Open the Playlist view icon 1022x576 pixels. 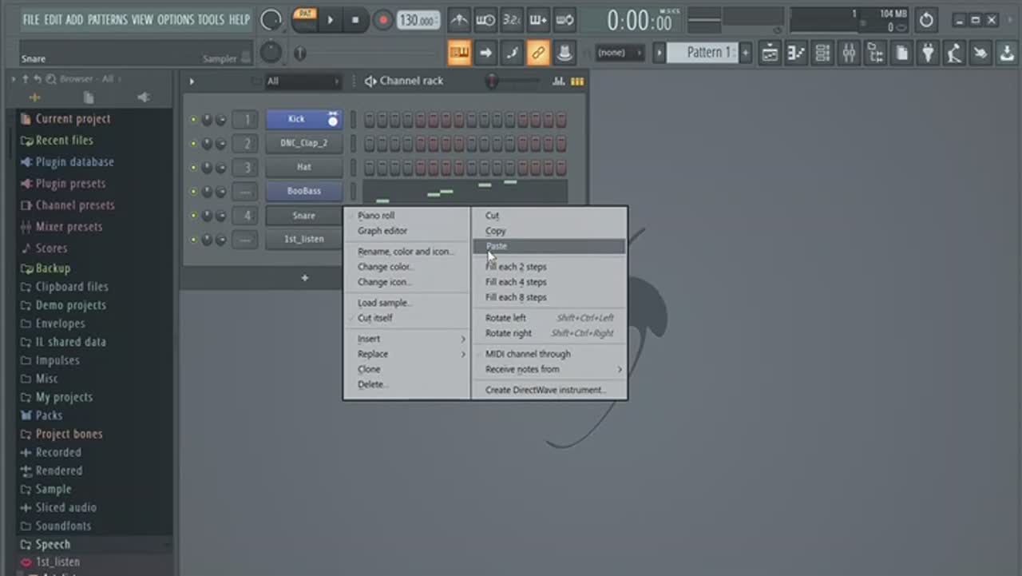[770, 54]
